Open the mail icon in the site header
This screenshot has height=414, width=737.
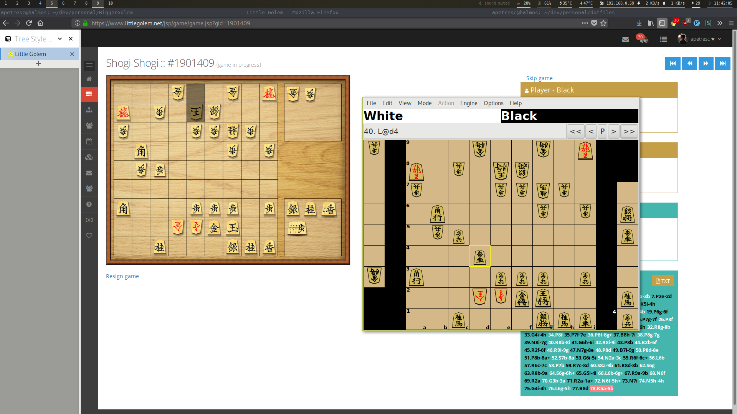click(625, 39)
